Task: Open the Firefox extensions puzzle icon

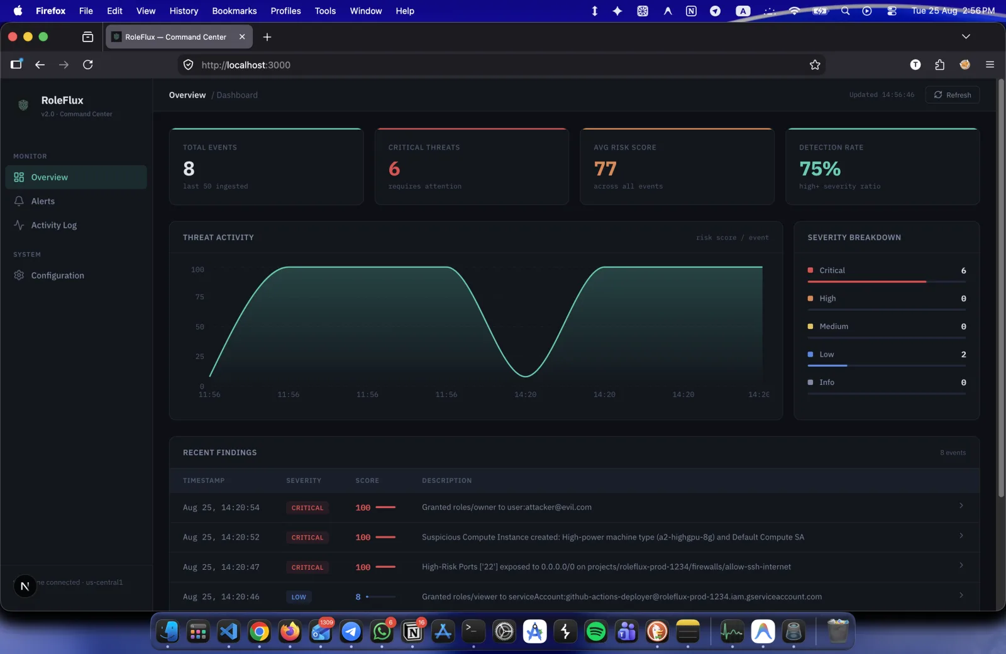Action: [939, 65]
